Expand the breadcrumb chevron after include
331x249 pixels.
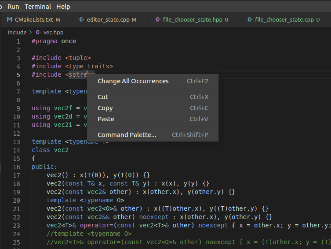coord(31,32)
